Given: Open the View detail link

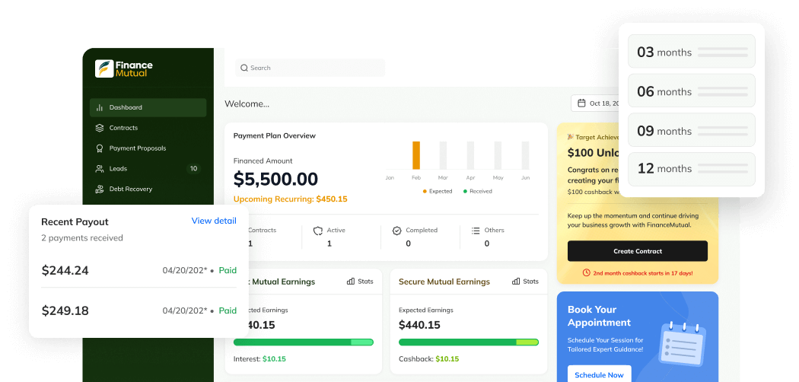Looking at the screenshot, I should point(214,221).
